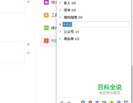The height and width of the screenshot is (103, 133).
Task: Select the 黑名单 0/2 group row
Action: [94, 39]
